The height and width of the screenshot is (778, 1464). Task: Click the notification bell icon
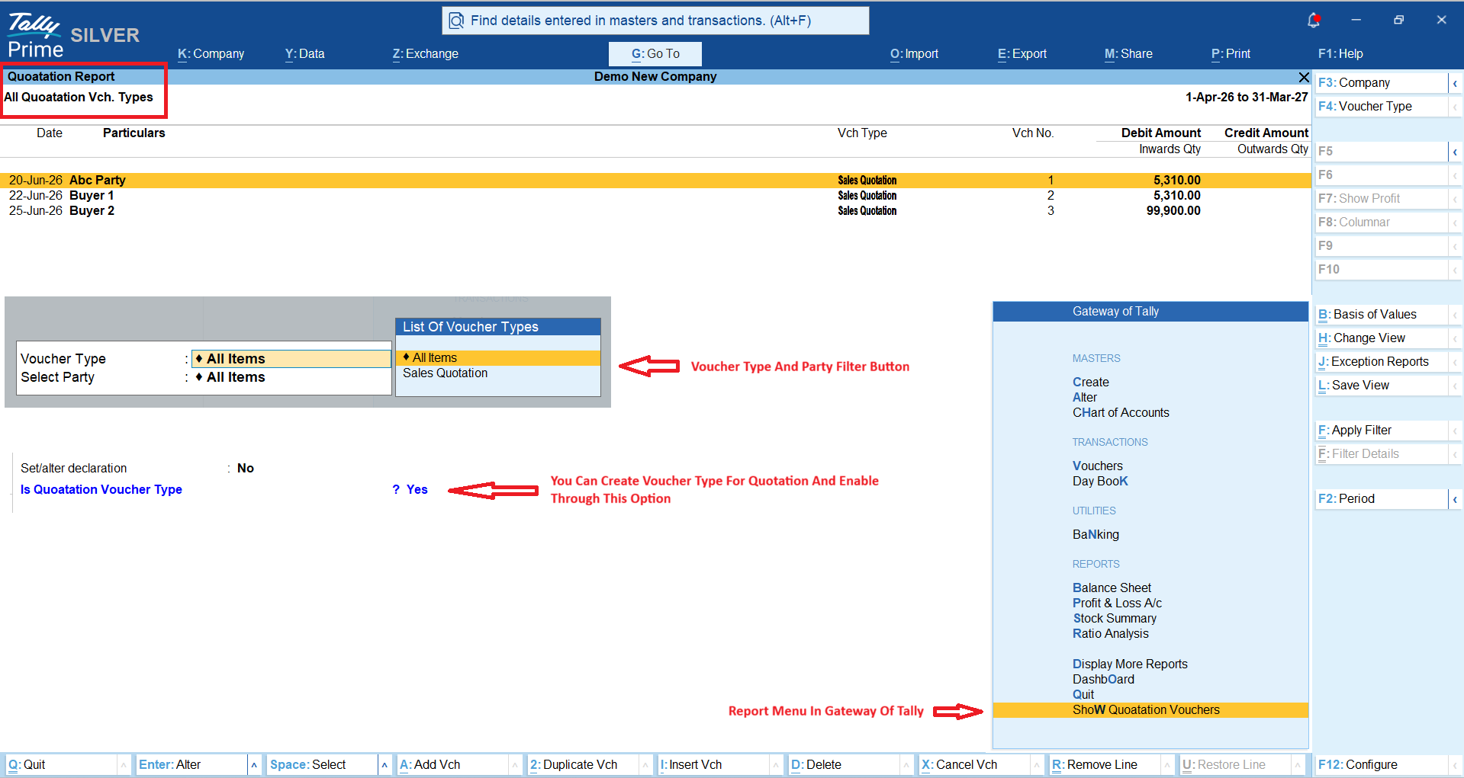(1313, 21)
